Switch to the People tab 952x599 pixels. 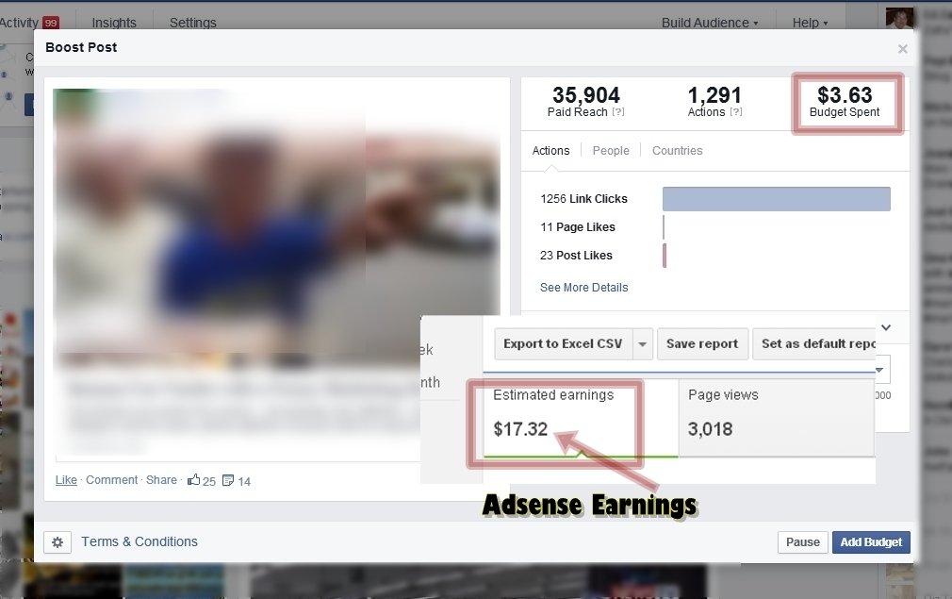point(610,150)
